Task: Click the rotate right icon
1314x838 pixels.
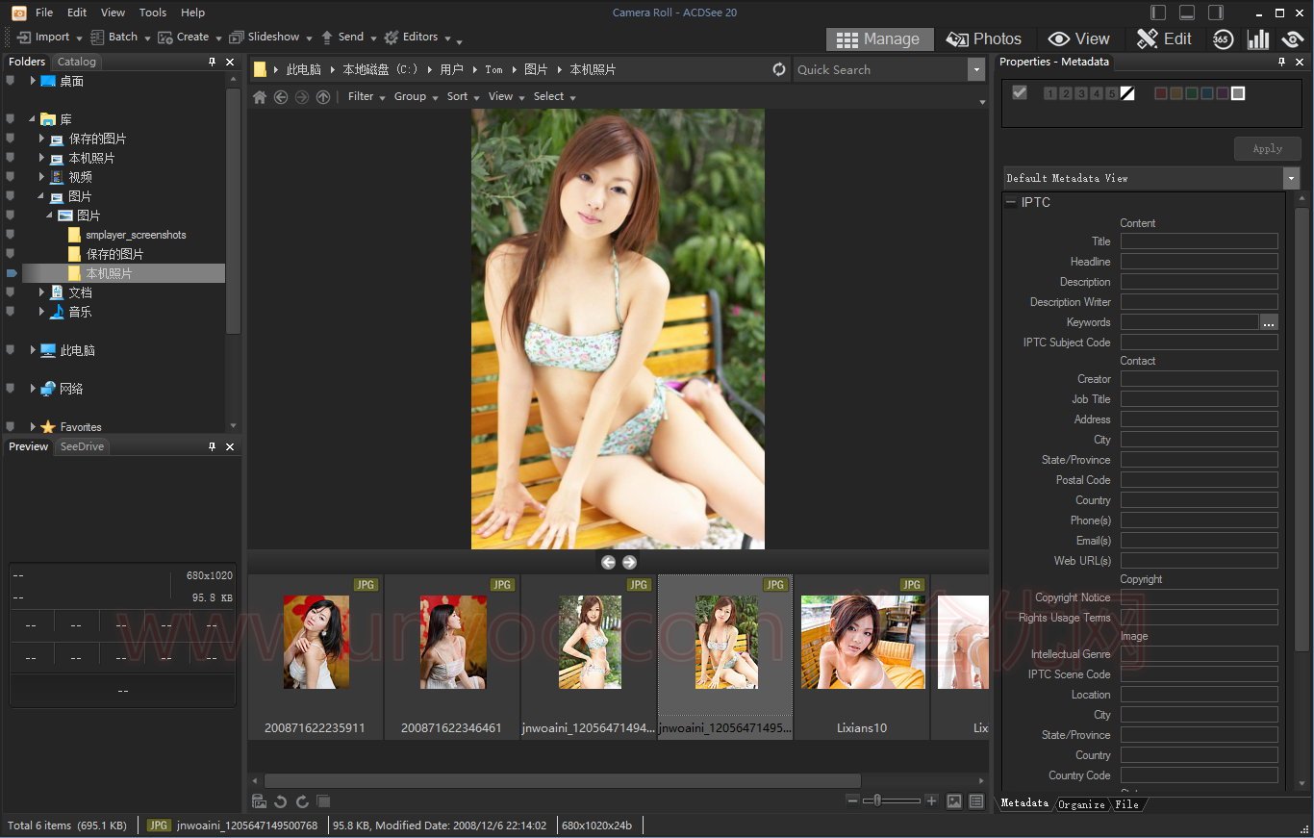Action: [302, 801]
